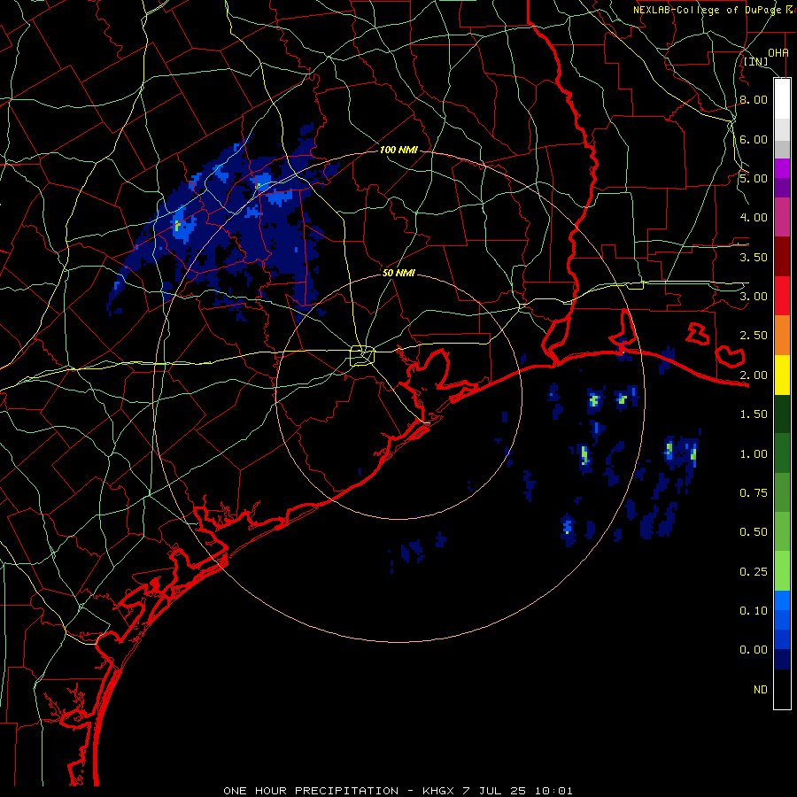
Task: Click the 6.00 legend value
Action: click(x=754, y=139)
